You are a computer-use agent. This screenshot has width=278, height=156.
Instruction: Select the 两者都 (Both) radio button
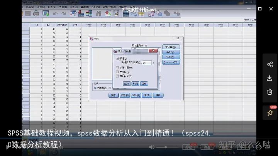95,88
